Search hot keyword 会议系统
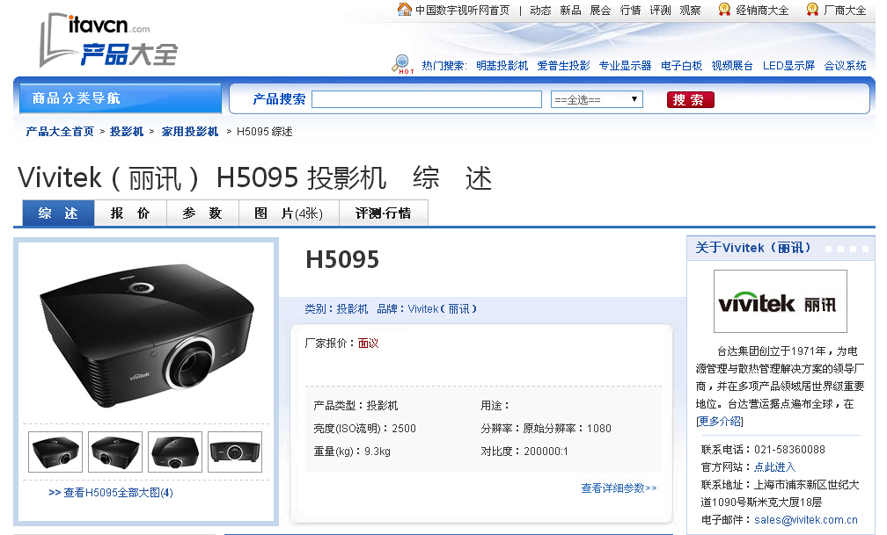 click(845, 66)
